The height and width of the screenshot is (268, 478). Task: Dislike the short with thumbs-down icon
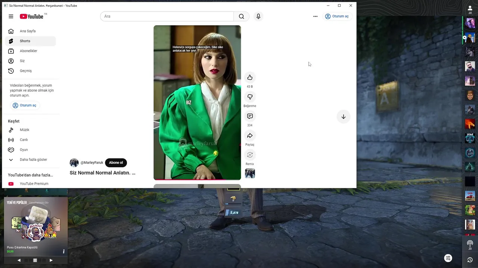[250, 97]
